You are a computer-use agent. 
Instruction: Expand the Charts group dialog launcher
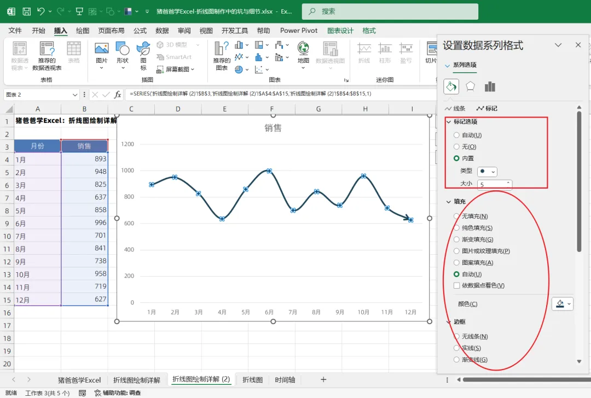(346, 80)
